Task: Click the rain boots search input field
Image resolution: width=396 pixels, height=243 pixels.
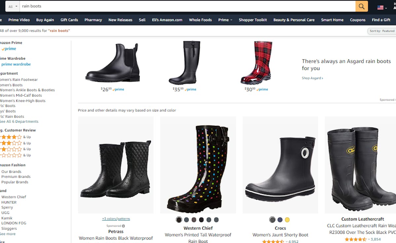Action: [187, 6]
